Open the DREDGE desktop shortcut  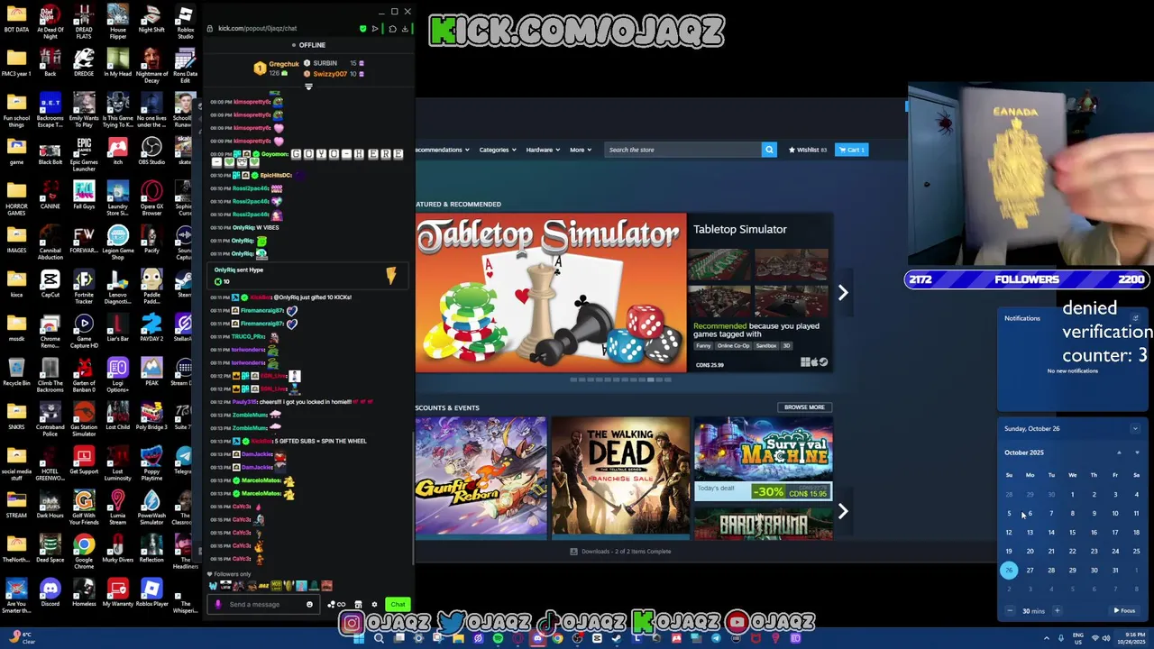tap(84, 63)
